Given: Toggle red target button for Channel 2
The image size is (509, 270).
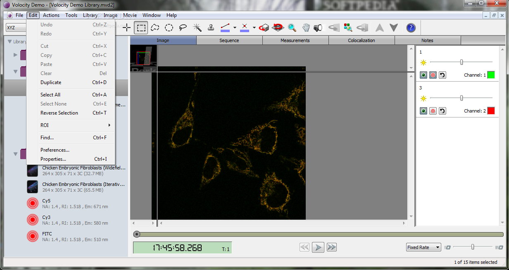Looking at the screenshot, I should 433,111.
